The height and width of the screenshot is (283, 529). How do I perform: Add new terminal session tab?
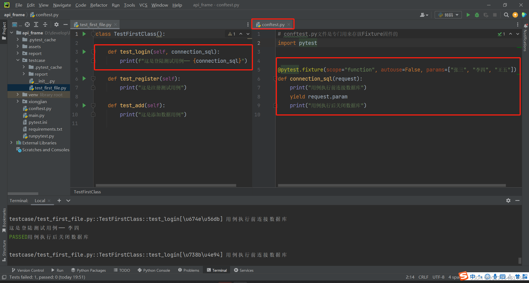click(x=59, y=200)
